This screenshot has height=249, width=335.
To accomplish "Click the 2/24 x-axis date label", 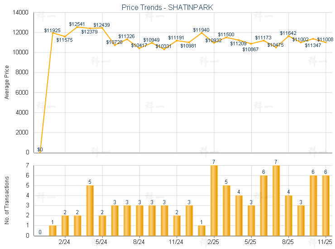I will click(65, 242).
